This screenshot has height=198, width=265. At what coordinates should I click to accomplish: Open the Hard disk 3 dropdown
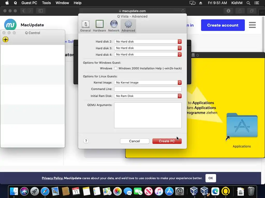(x=148, y=48)
